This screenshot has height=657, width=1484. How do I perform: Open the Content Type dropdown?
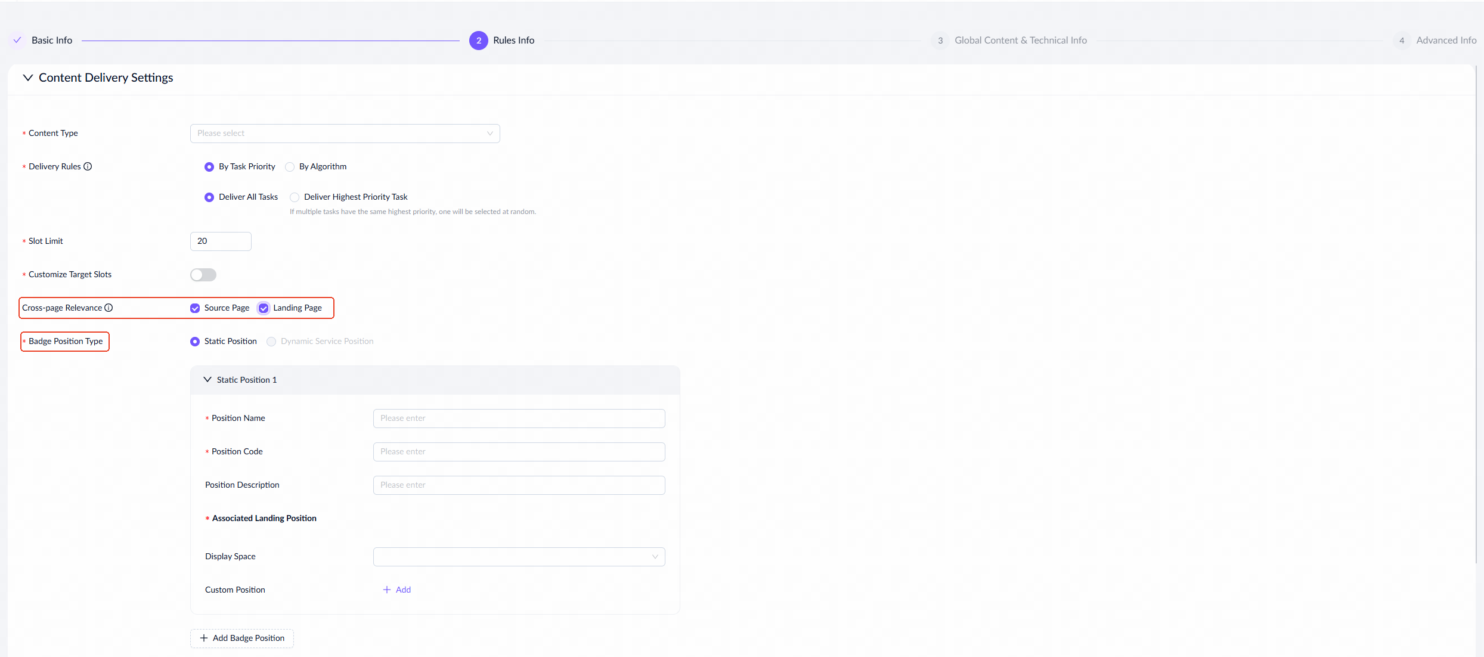(345, 134)
